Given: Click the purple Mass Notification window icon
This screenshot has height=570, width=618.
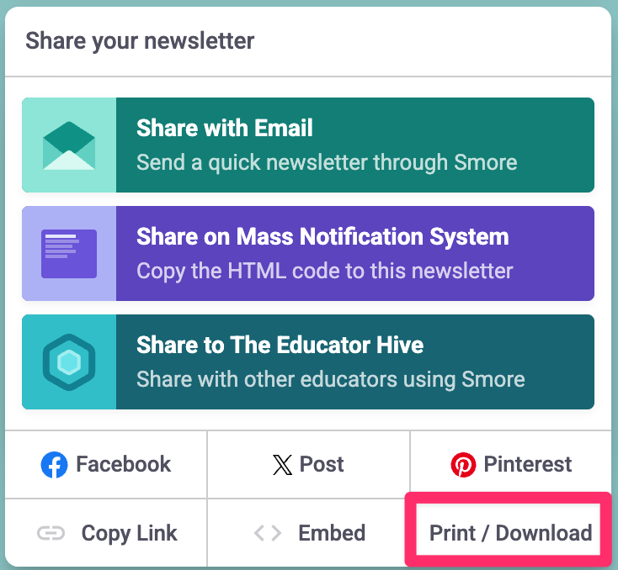Looking at the screenshot, I should pyautogui.click(x=69, y=254).
